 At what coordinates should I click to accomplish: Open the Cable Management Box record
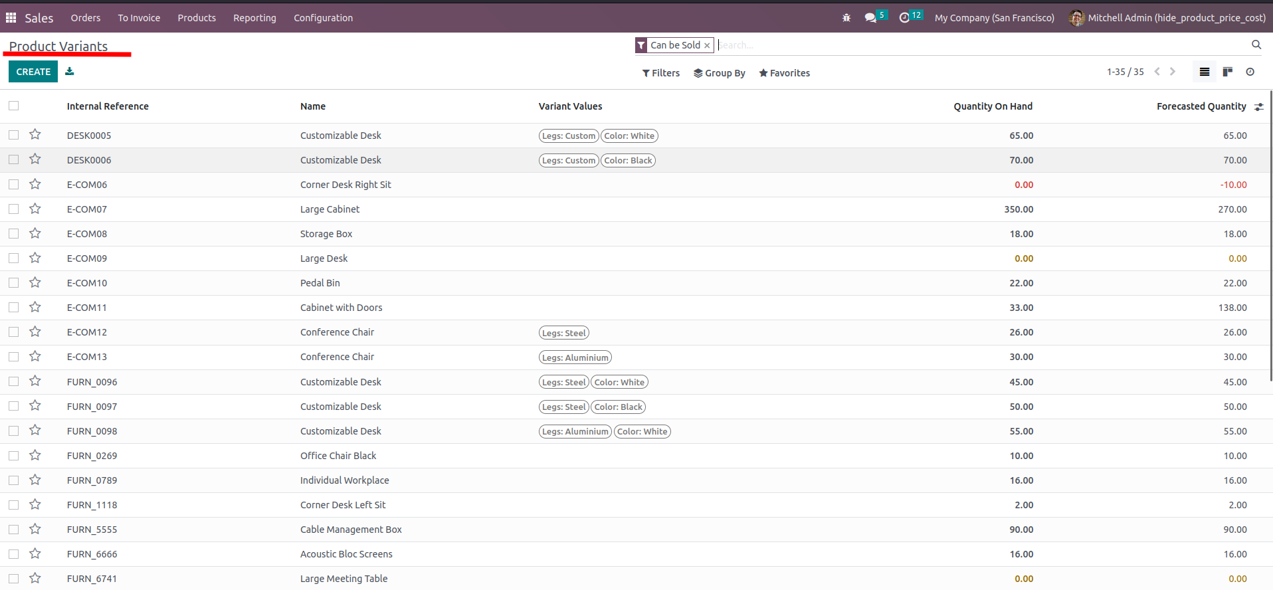[351, 530]
